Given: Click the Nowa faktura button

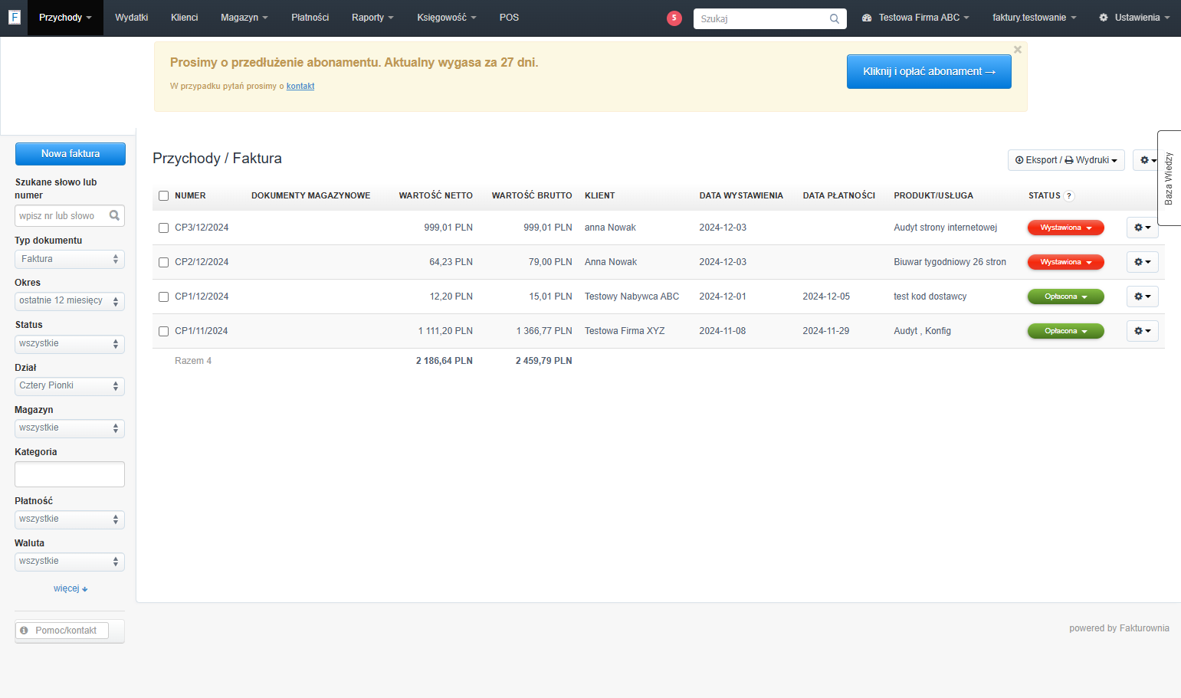Looking at the screenshot, I should pos(71,154).
